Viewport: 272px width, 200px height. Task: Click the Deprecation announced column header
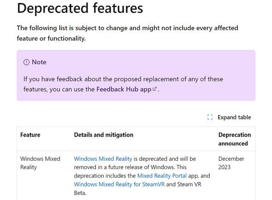235,139
